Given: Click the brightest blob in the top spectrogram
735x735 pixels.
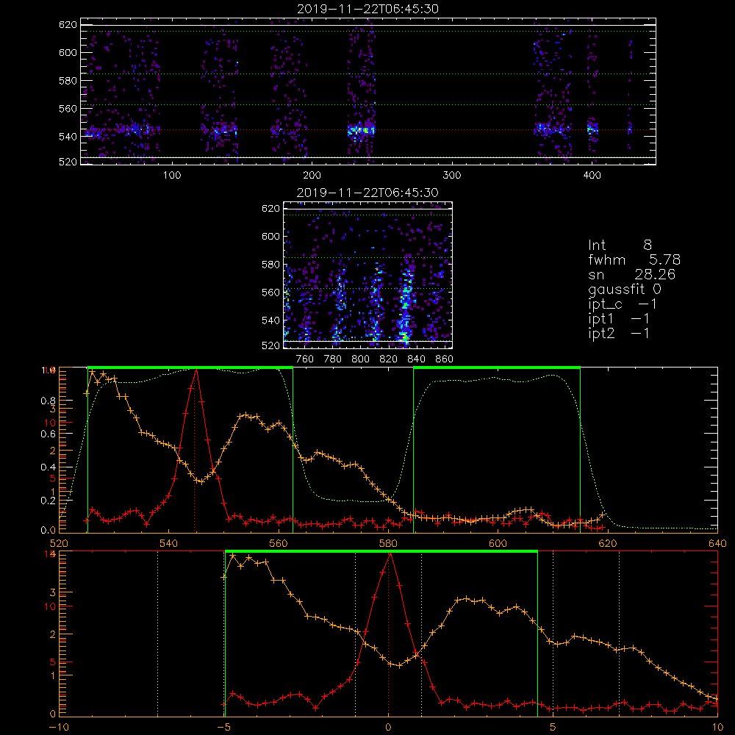Looking at the screenshot, I should click(361, 130).
